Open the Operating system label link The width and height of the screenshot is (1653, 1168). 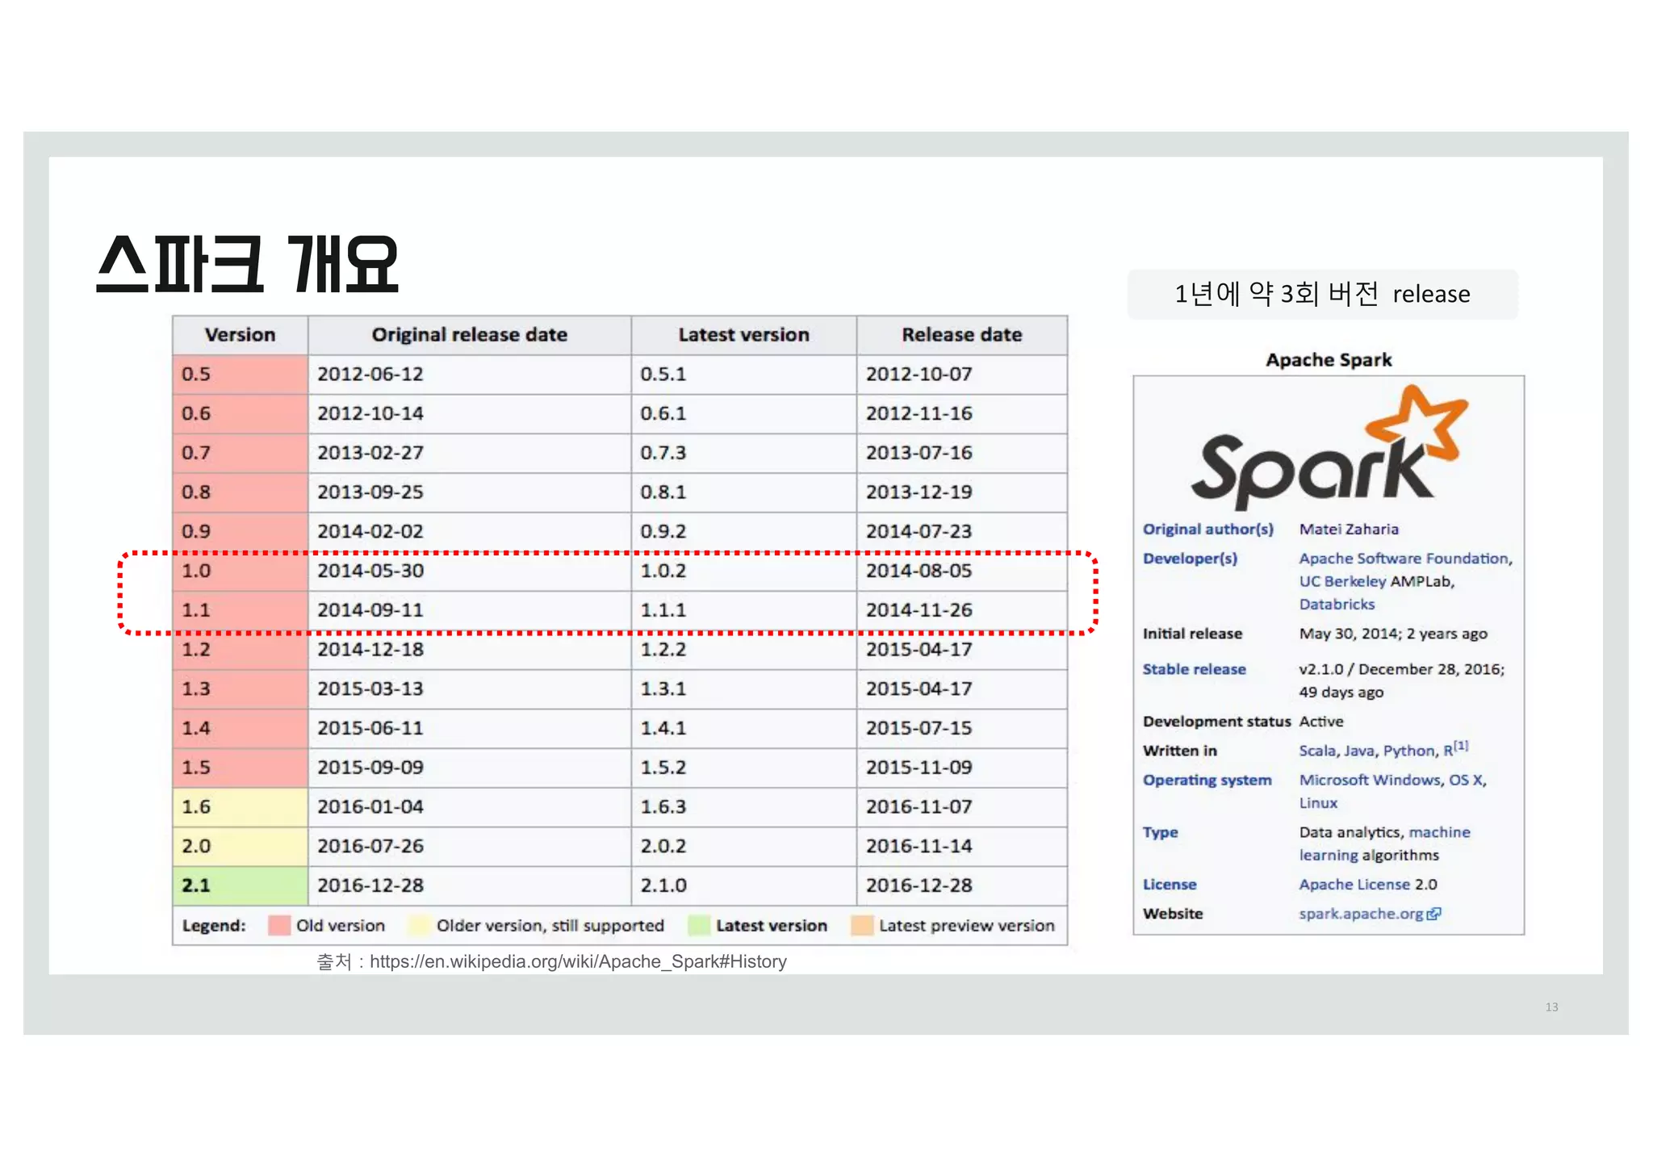click(1207, 781)
